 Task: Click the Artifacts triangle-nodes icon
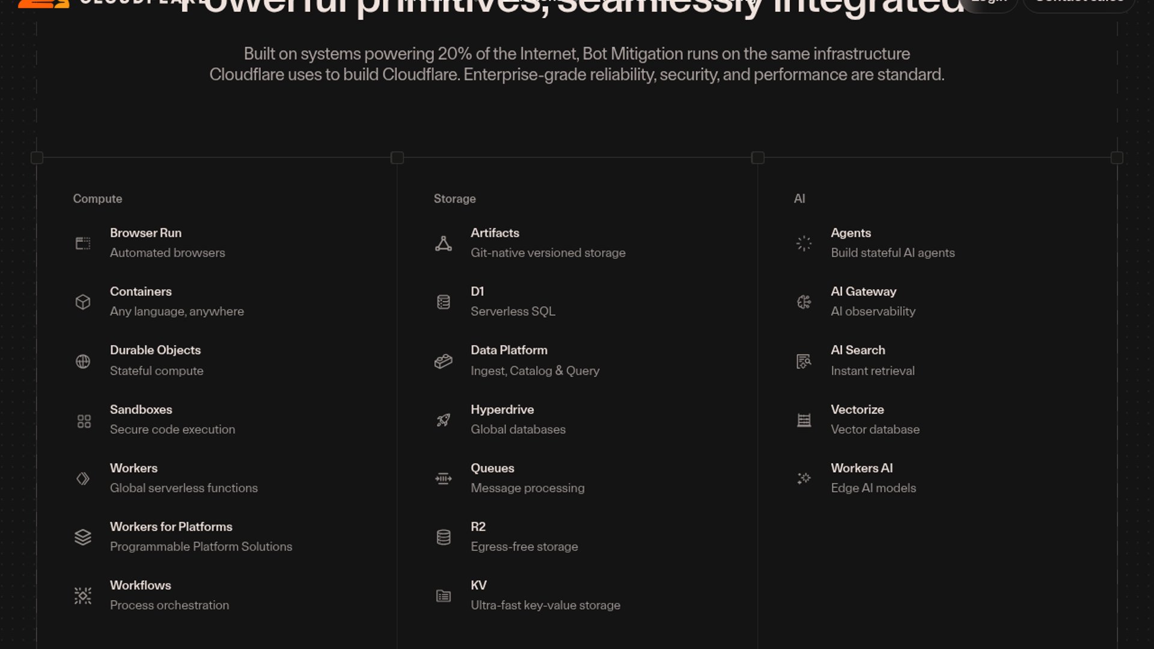click(444, 243)
